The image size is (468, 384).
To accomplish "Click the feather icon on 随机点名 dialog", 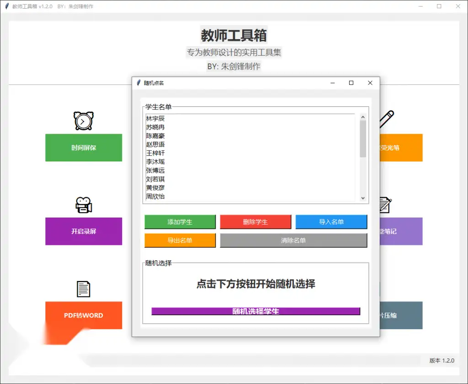I will 138,83.
